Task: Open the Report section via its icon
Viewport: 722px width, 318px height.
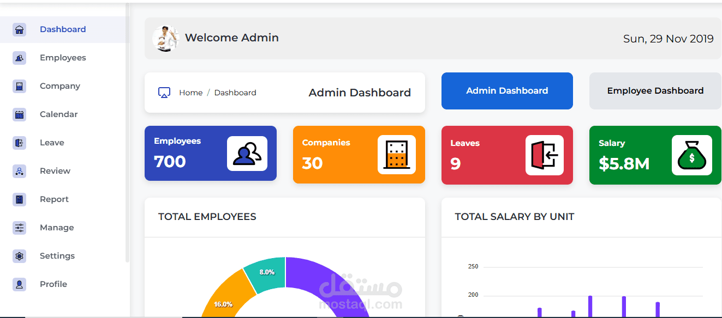Action: (19, 199)
